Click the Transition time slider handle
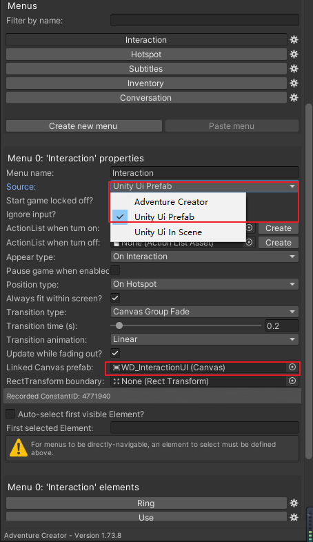313x542 pixels. (x=119, y=325)
